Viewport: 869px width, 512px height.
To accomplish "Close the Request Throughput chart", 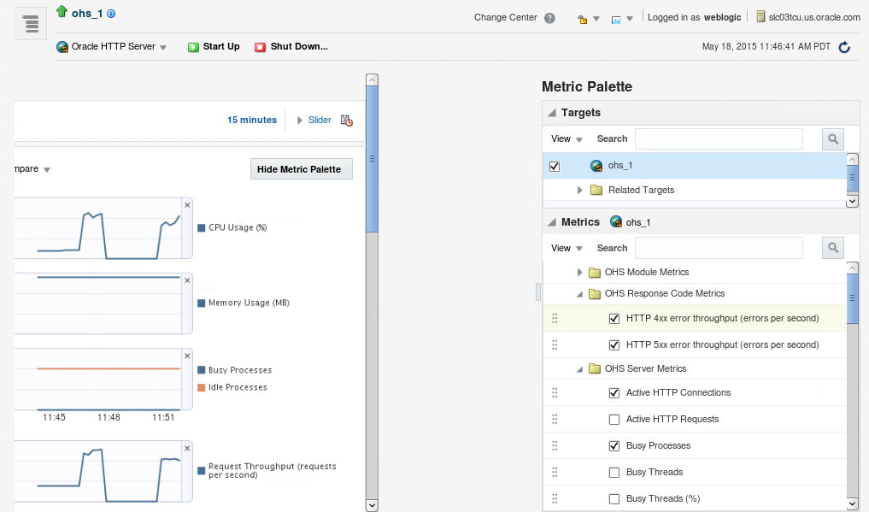I will [x=187, y=448].
